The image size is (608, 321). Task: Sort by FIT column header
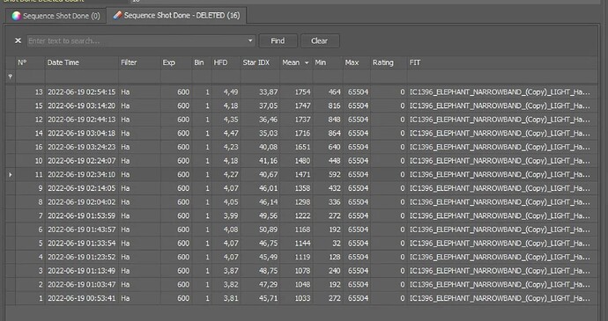point(501,62)
